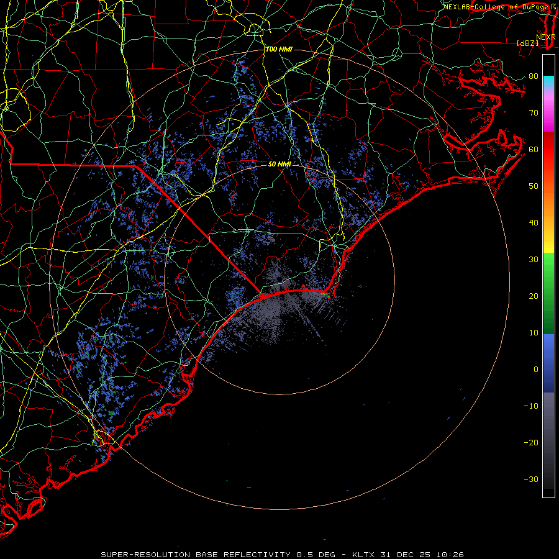Click the 20 value on the dBZ scale
This screenshot has height=559, width=559.
(x=534, y=296)
